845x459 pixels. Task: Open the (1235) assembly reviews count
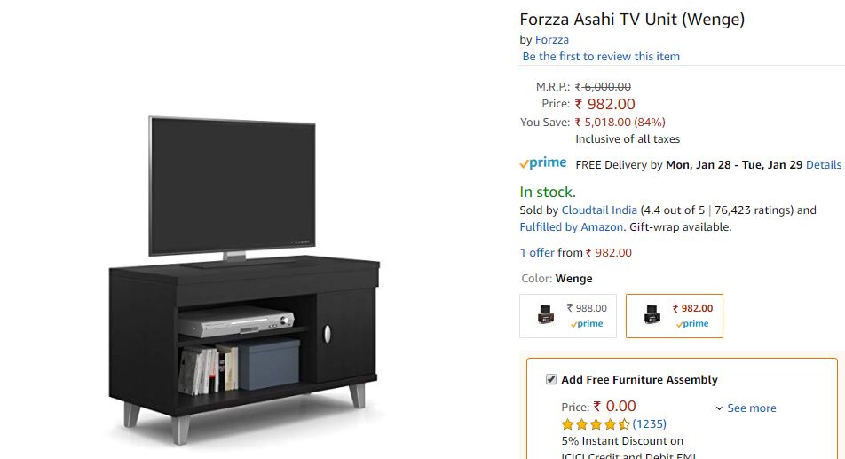[650, 424]
